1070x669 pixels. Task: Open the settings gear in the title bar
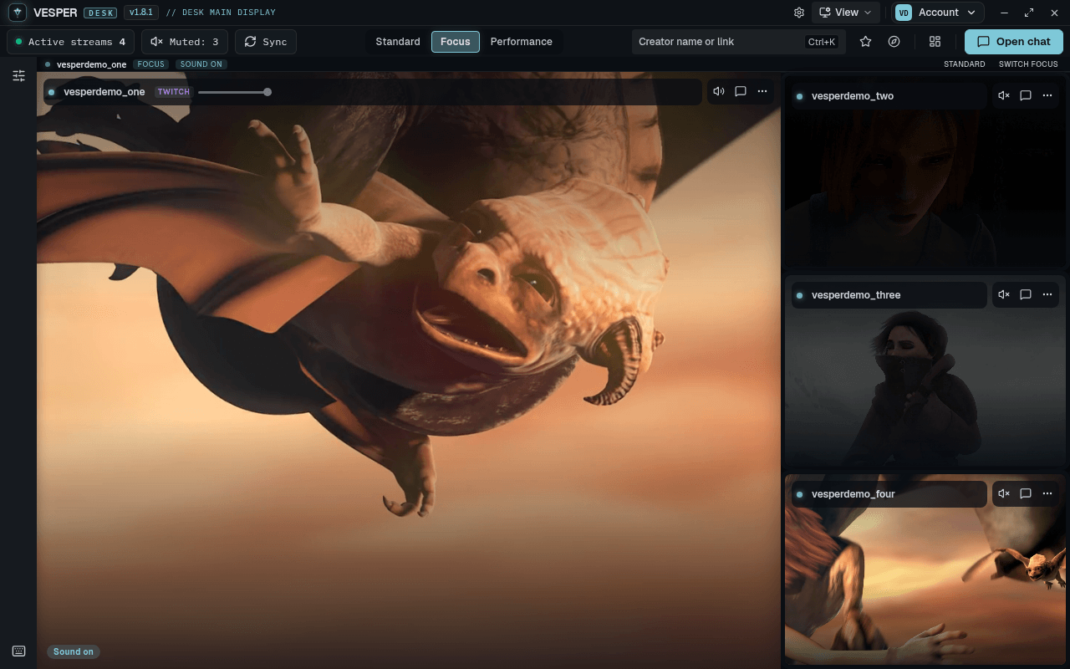tap(799, 13)
